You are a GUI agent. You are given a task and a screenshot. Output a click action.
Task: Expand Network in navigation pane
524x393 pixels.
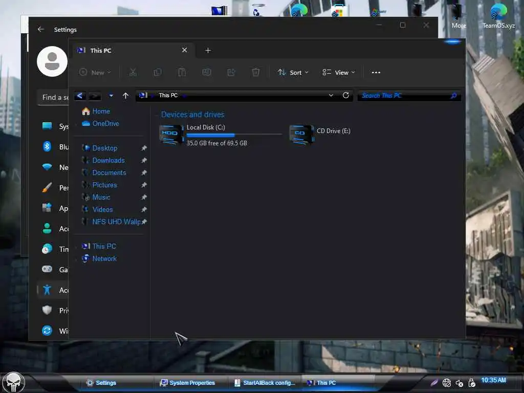click(x=77, y=259)
